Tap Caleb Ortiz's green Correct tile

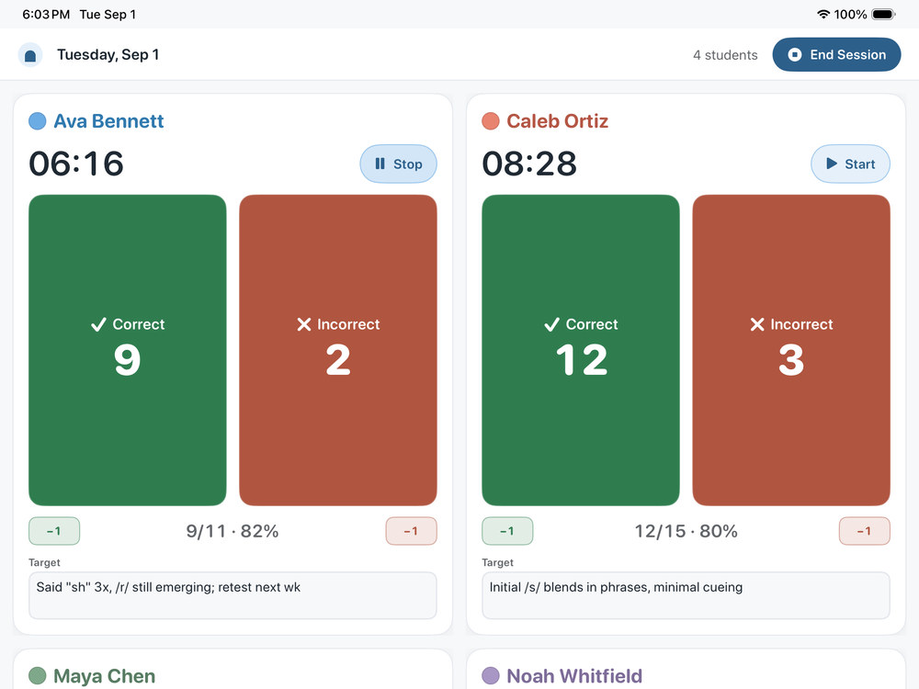[581, 350]
